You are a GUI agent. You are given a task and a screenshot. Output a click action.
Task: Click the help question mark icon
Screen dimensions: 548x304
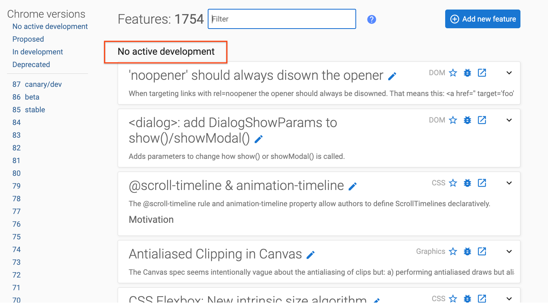[371, 19]
